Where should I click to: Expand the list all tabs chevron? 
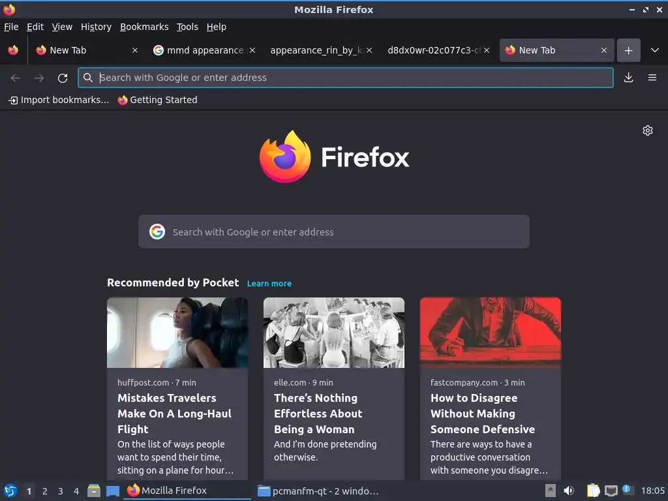[x=655, y=50]
